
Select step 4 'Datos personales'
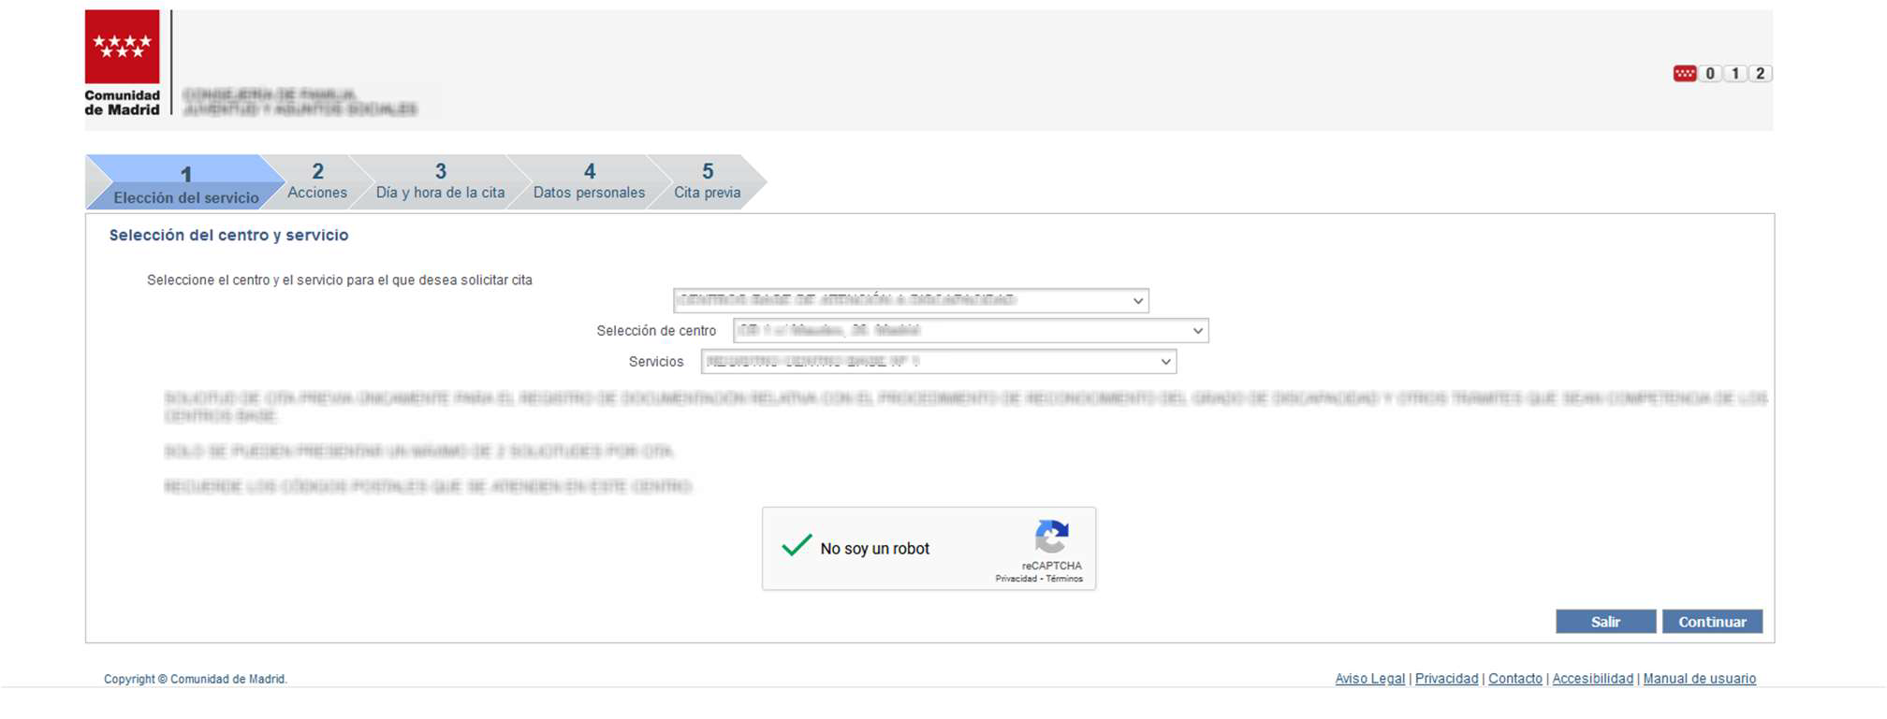click(x=589, y=181)
